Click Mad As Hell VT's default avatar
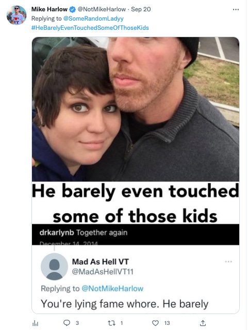The image size is (248, 330). pyautogui.click(x=54, y=267)
